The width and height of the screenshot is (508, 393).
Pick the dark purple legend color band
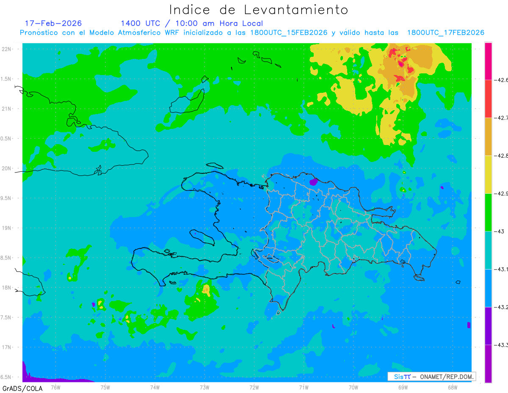click(x=488, y=326)
